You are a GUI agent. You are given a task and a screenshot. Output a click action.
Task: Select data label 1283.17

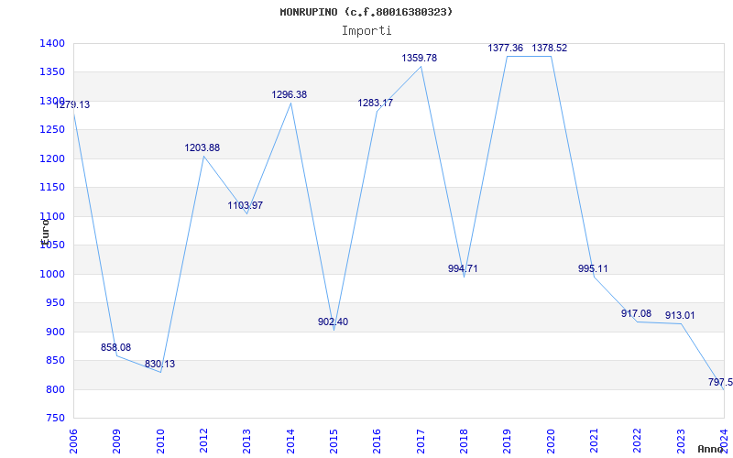[376, 103]
